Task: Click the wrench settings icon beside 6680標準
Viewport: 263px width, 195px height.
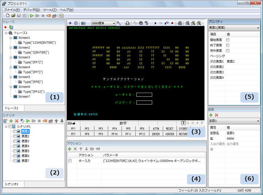Action: [x=119, y=23]
